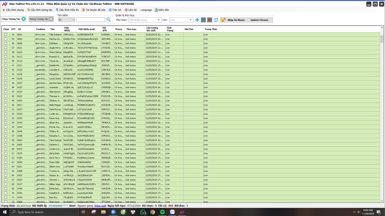Click the blue plus add-folder icon
Screen dimensions: 385x216
tap(197, 20)
